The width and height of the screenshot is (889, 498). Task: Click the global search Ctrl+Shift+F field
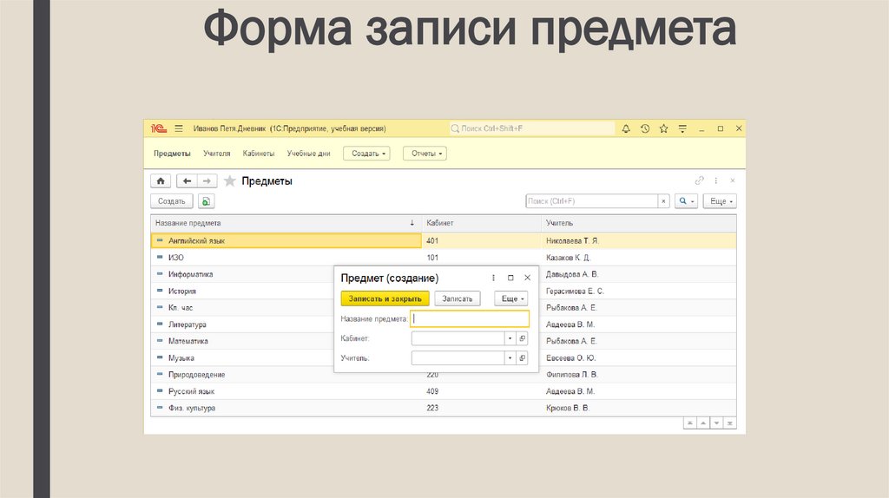532,128
